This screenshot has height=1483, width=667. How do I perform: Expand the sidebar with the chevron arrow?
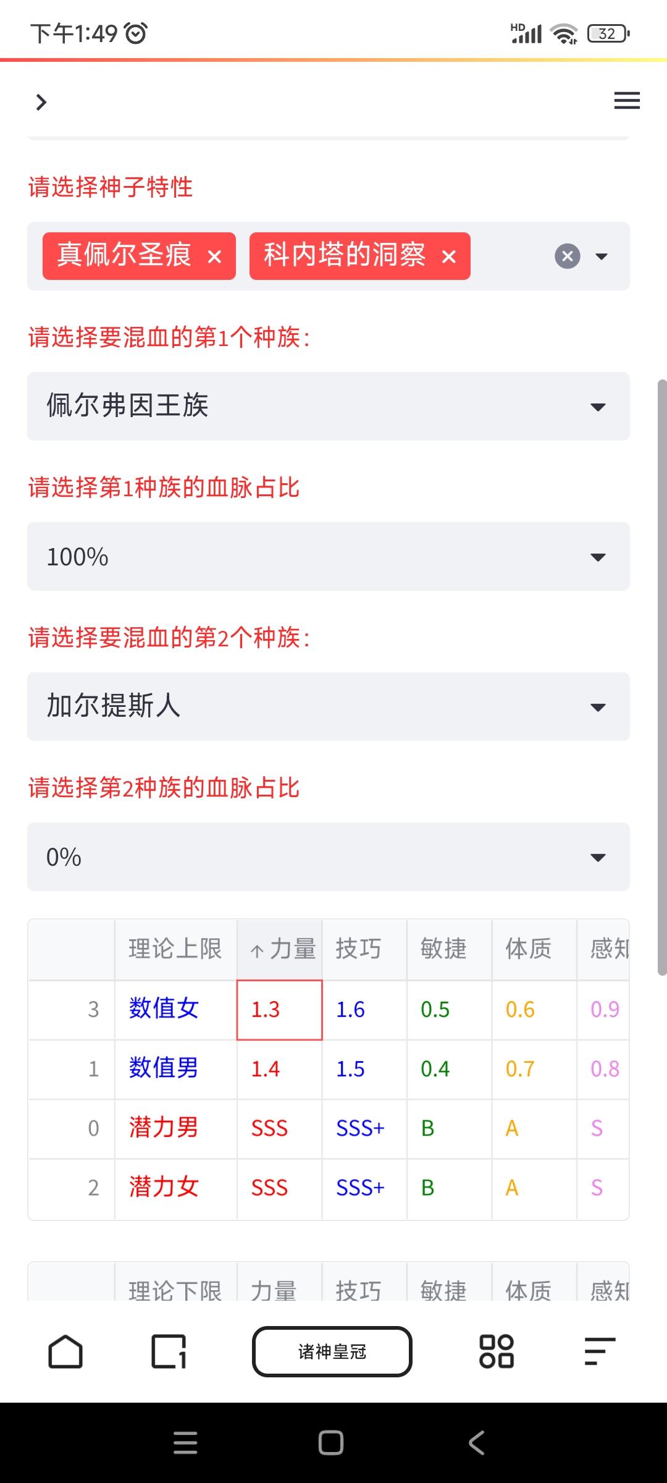(41, 102)
